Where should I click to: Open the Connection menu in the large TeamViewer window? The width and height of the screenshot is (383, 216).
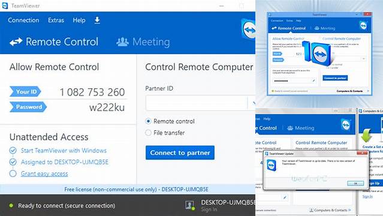23,20
